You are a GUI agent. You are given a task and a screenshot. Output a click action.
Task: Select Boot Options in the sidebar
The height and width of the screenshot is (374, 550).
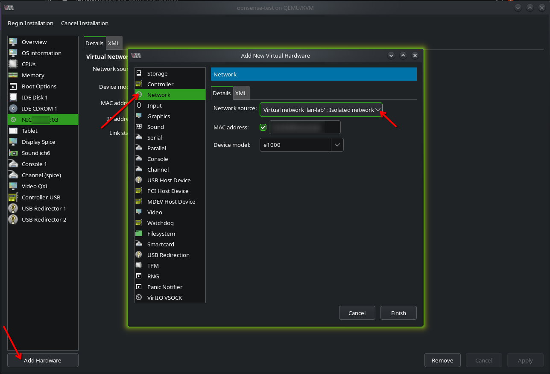[39, 86]
